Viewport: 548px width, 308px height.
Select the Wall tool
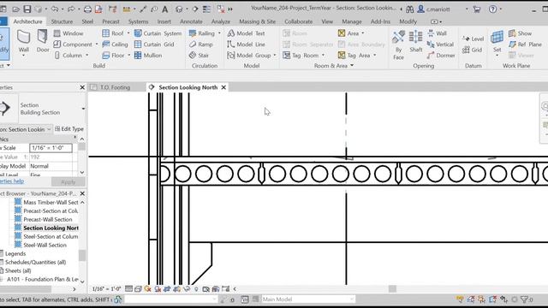23,42
